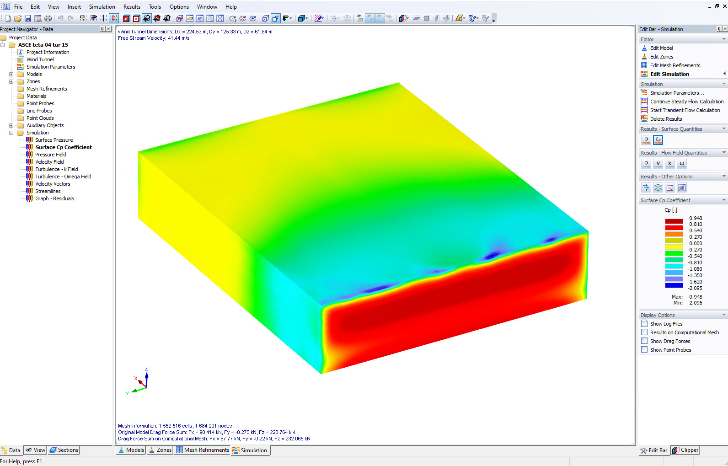
Task: Open the Simulation menu
Action: point(102,7)
